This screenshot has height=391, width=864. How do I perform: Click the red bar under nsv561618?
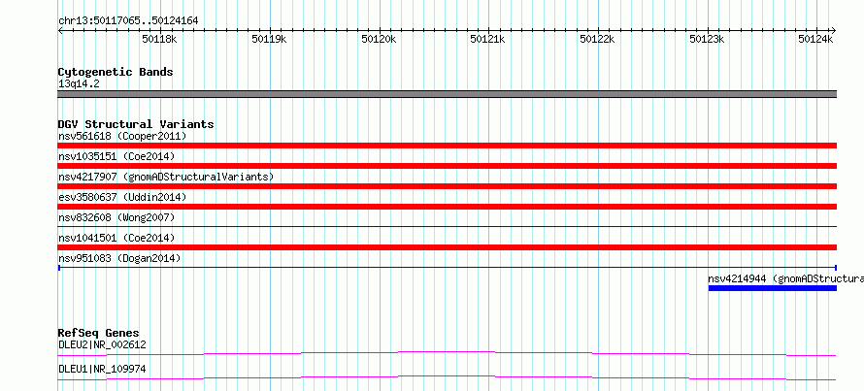tap(448, 146)
